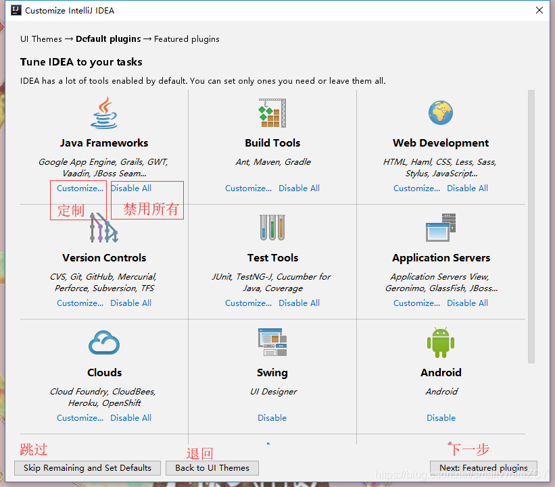Close the Customize IntelliJ IDEA dialog
Screen dimensions: 555x487
click(539, 10)
